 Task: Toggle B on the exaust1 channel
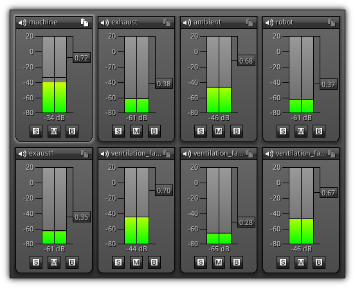point(72,262)
